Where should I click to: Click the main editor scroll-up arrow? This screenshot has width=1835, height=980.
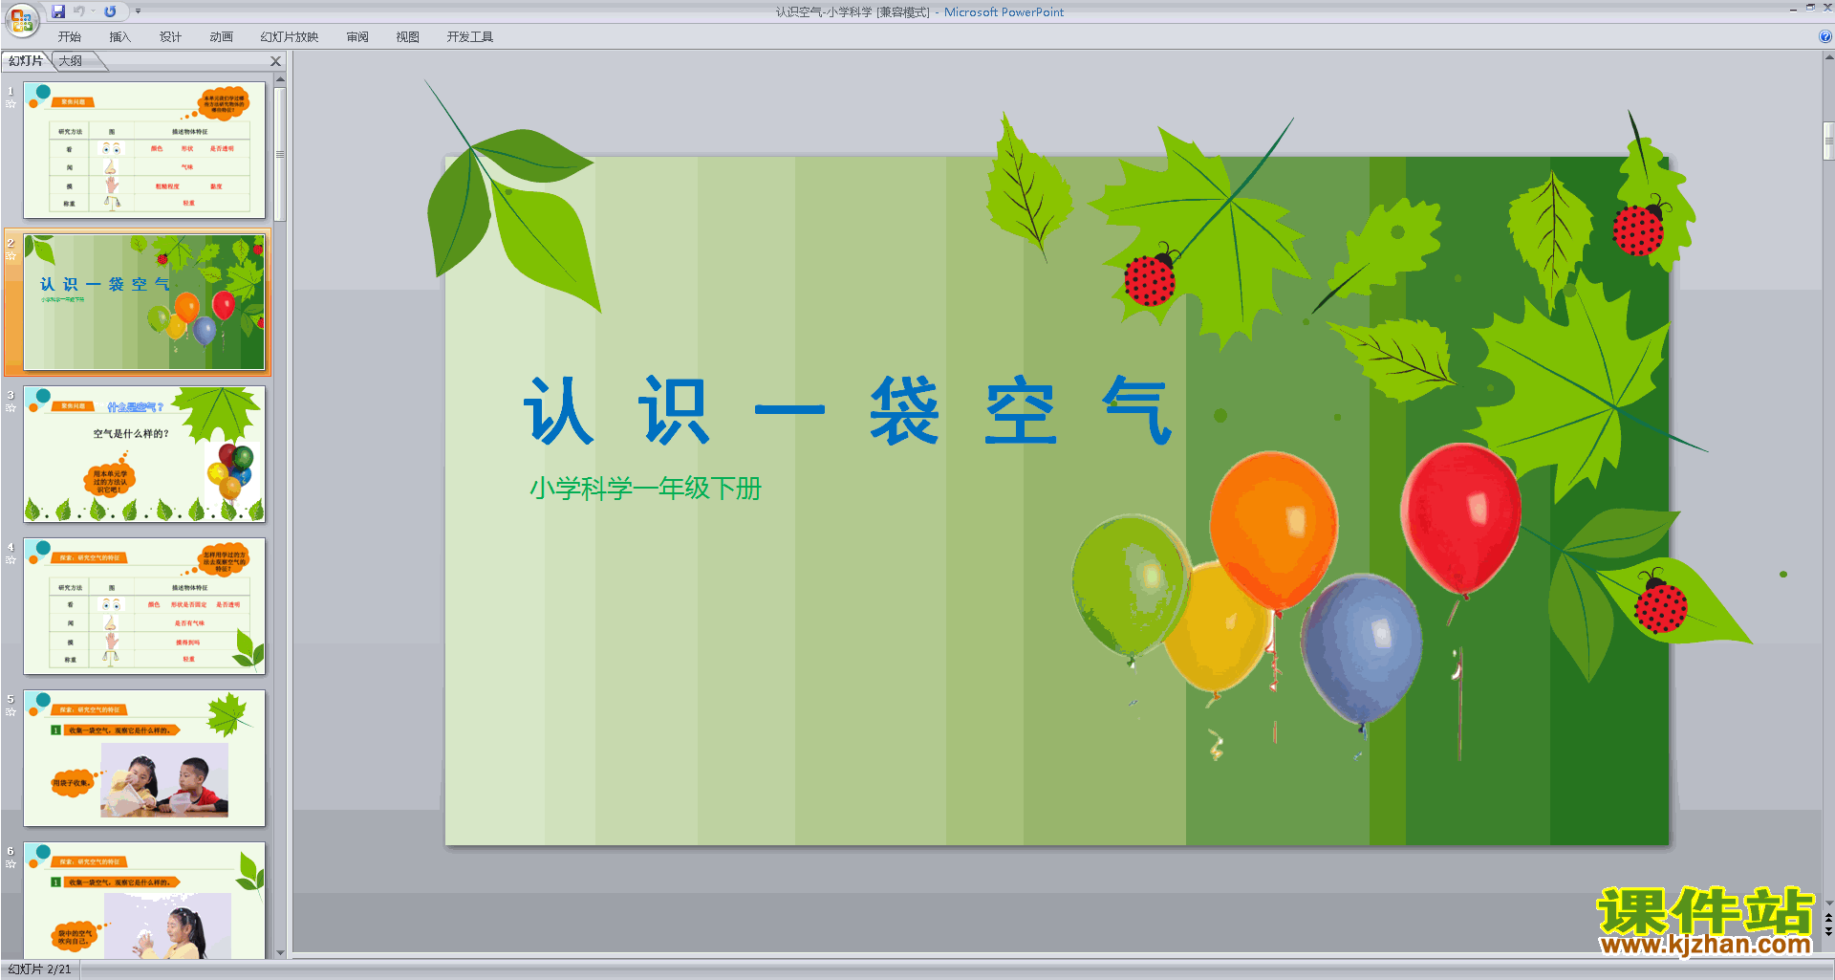(1828, 57)
